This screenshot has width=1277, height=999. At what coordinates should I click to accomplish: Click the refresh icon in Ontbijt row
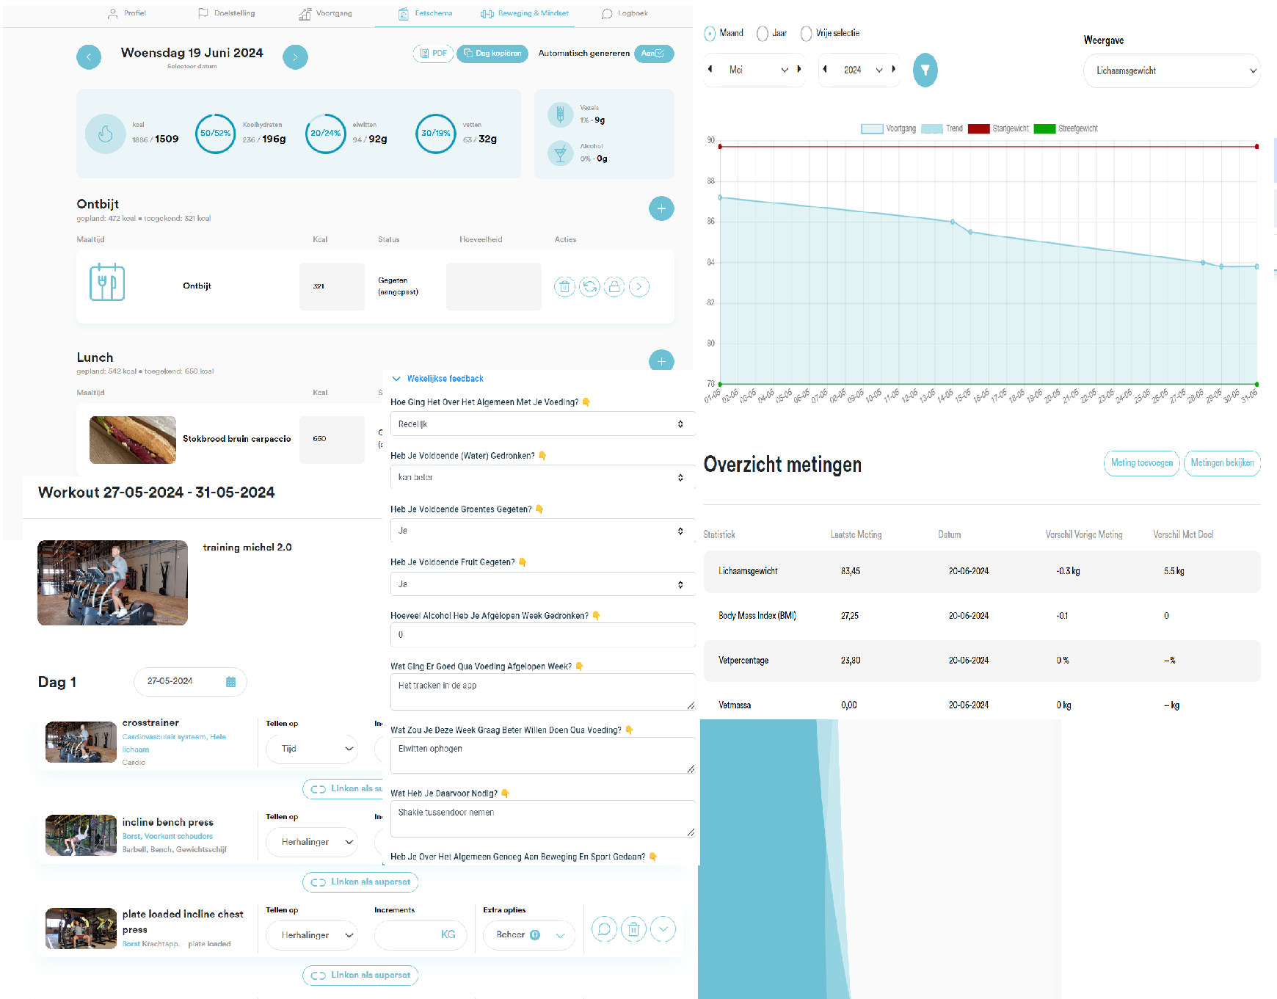click(589, 287)
